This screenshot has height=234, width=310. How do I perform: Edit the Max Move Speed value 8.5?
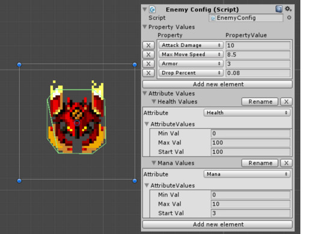point(258,55)
